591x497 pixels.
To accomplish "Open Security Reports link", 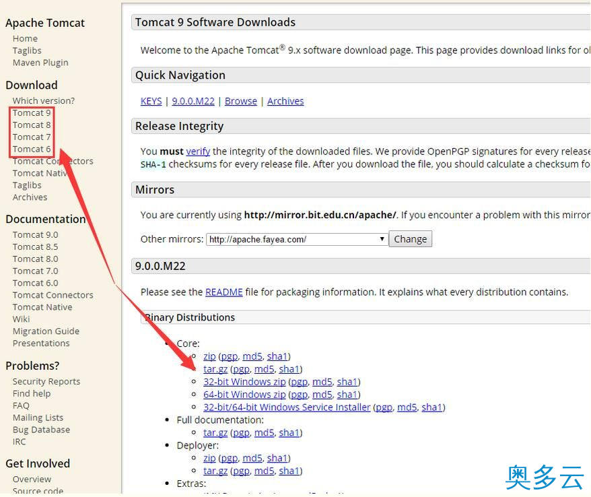I will (46, 381).
